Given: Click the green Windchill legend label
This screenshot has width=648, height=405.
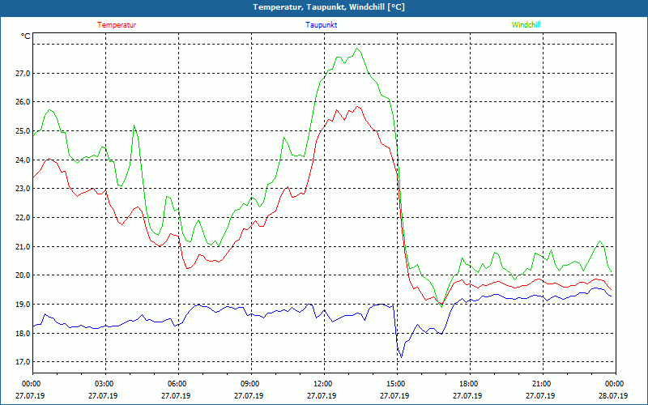Looking at the screenshot, I should [526, 25].
